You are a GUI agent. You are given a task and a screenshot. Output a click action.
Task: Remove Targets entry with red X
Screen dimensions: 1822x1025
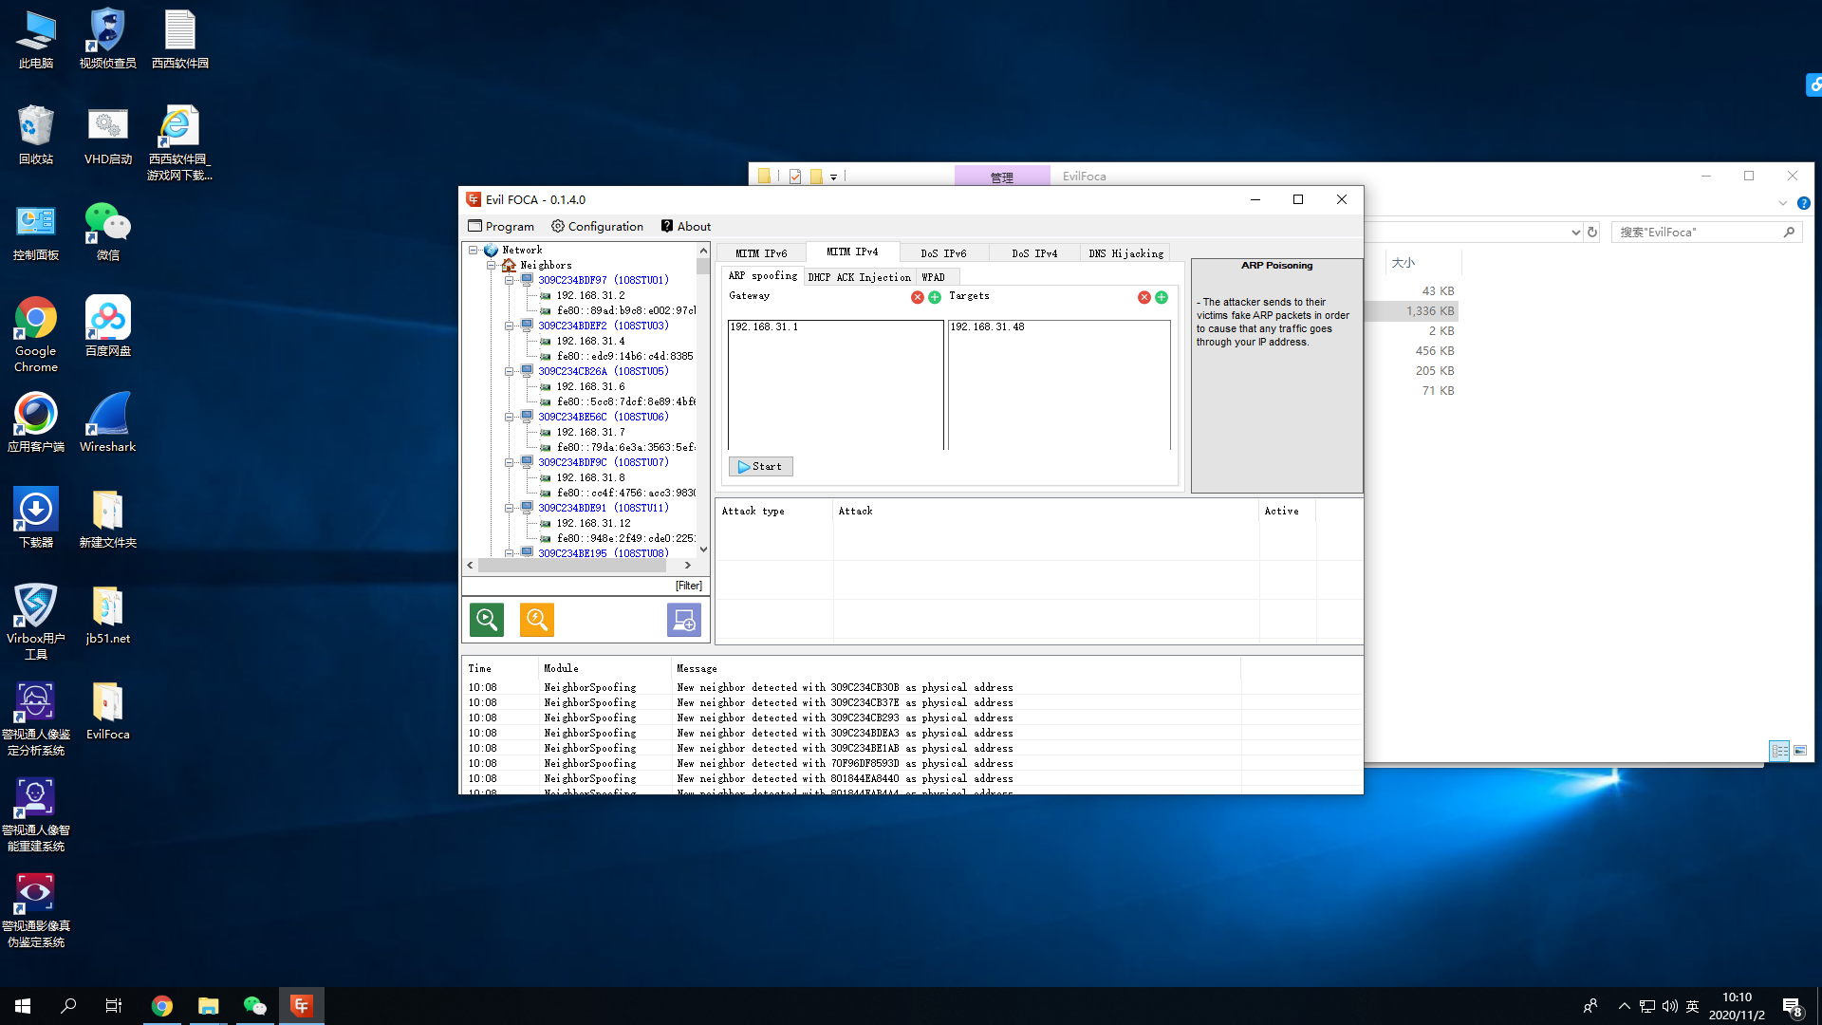[x=1143, y=297]
